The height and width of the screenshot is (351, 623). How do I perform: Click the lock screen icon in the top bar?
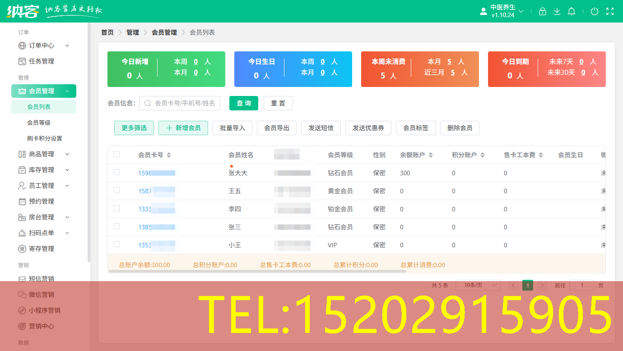(543, 11)
